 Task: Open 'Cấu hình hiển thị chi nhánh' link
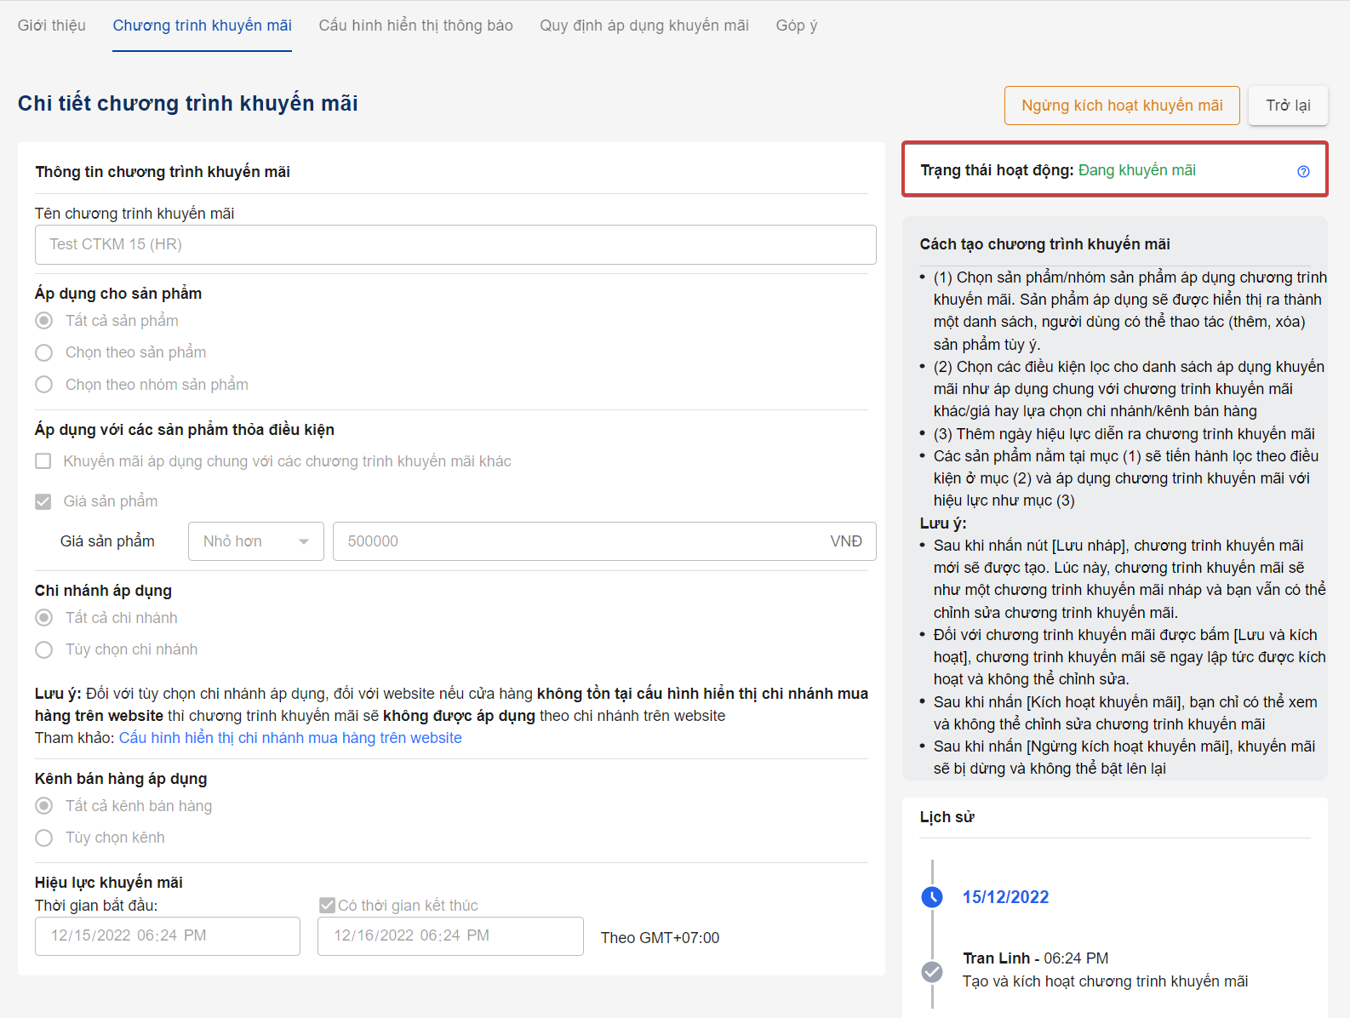[x=290, y=738]
